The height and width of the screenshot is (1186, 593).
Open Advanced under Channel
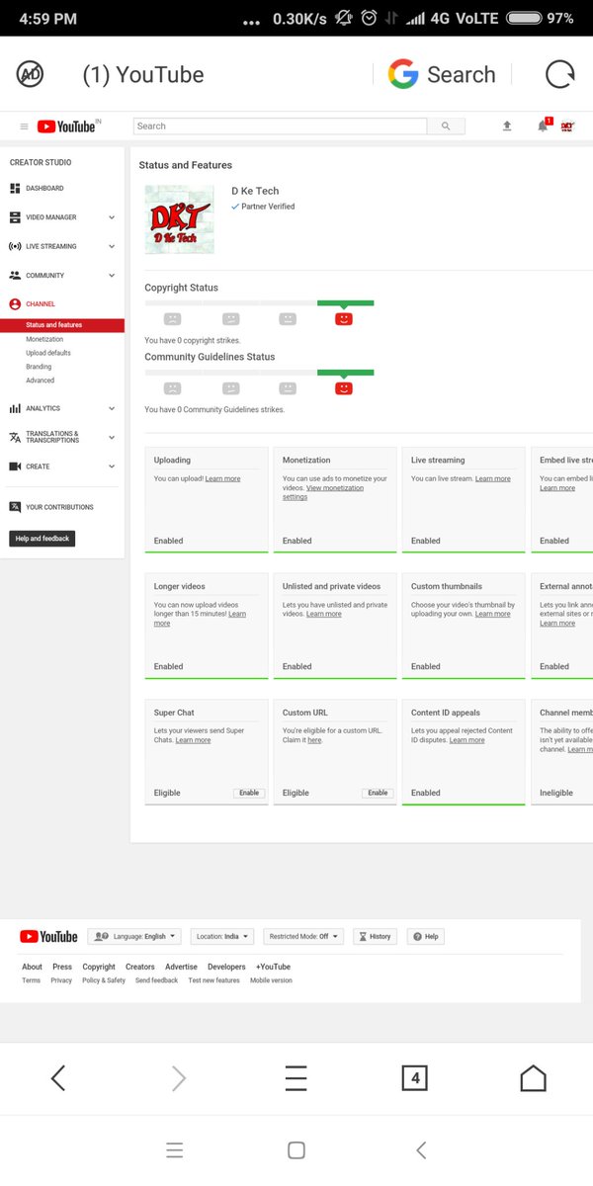[41, 381]
